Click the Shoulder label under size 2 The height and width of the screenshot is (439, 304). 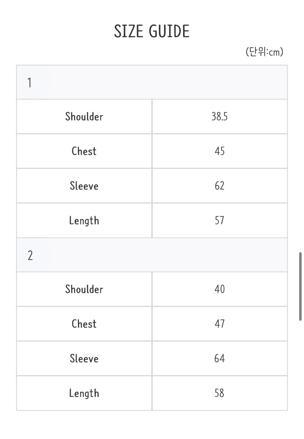coord(84,289)
